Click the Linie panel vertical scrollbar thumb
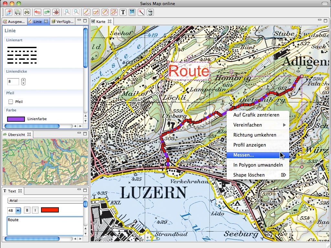The width and height of the screenshot is (331, 248). 85,48
